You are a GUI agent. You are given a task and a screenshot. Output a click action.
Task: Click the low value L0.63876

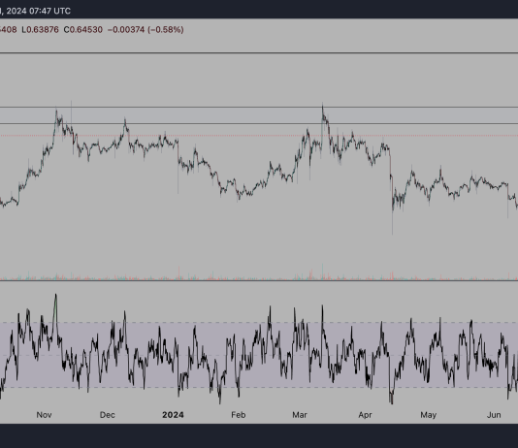pos(41,30)
